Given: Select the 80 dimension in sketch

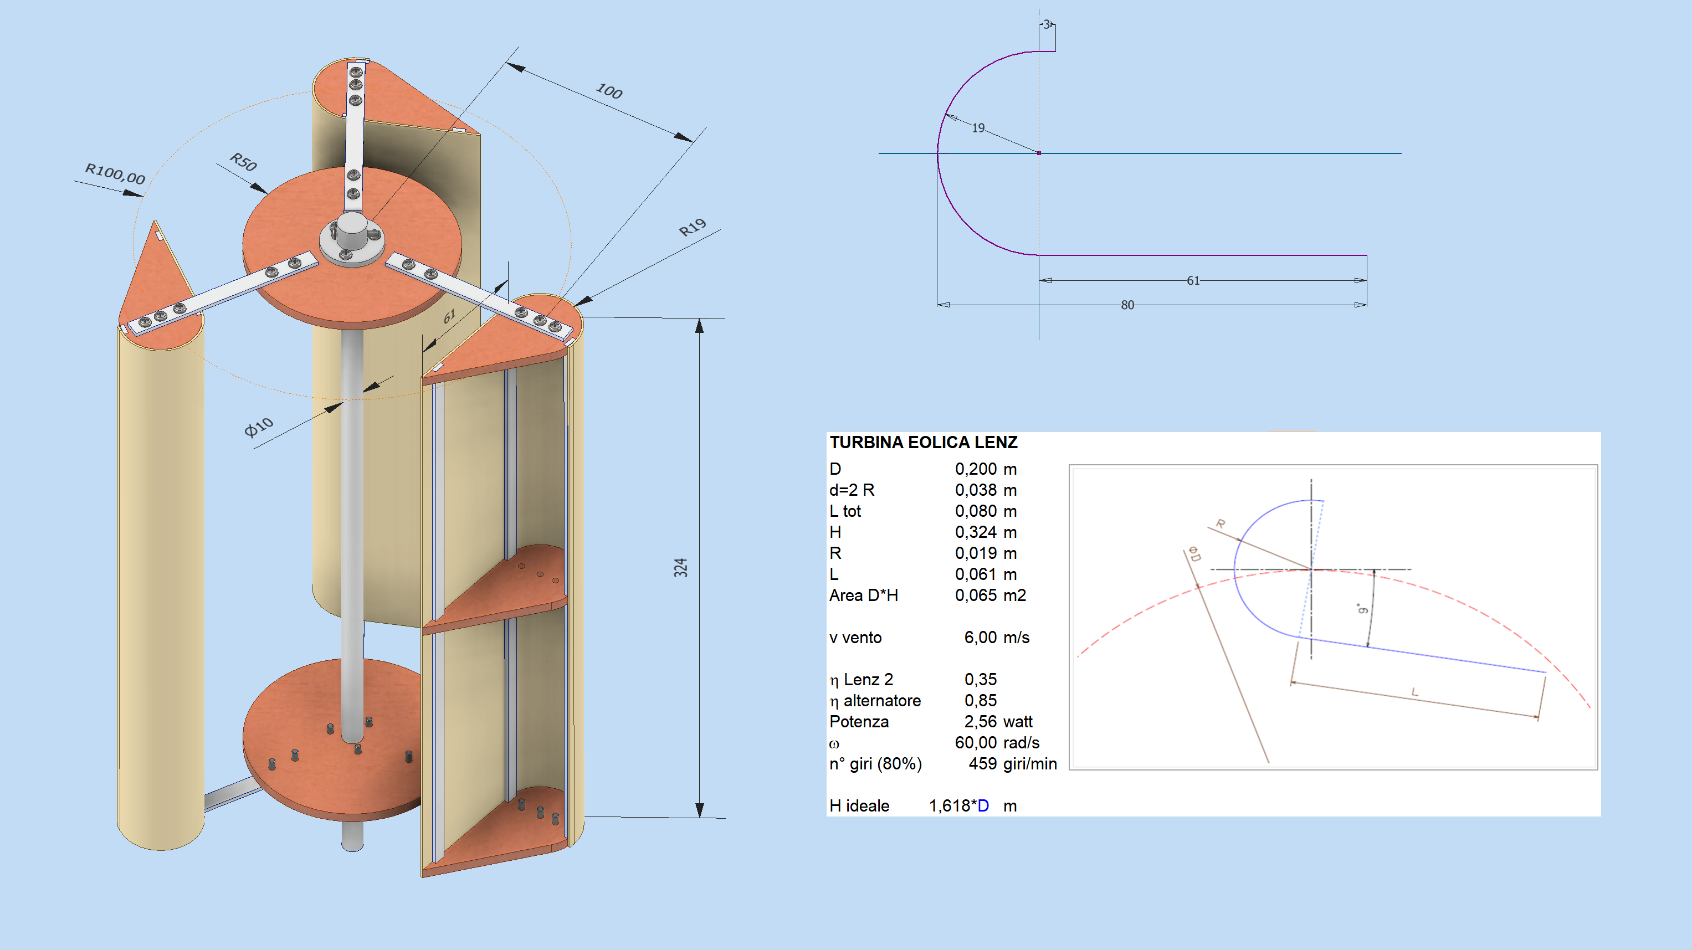Looking at the screenshot, I should pos(1127,305).
